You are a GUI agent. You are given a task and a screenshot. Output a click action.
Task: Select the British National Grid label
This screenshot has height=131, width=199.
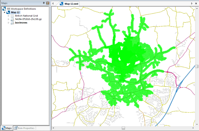(x=26, y=16)
